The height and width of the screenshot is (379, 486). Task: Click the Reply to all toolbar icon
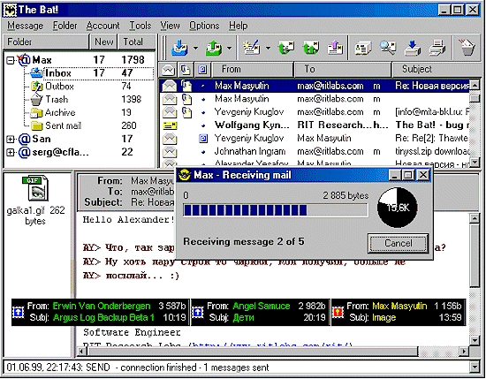point(311,48)
